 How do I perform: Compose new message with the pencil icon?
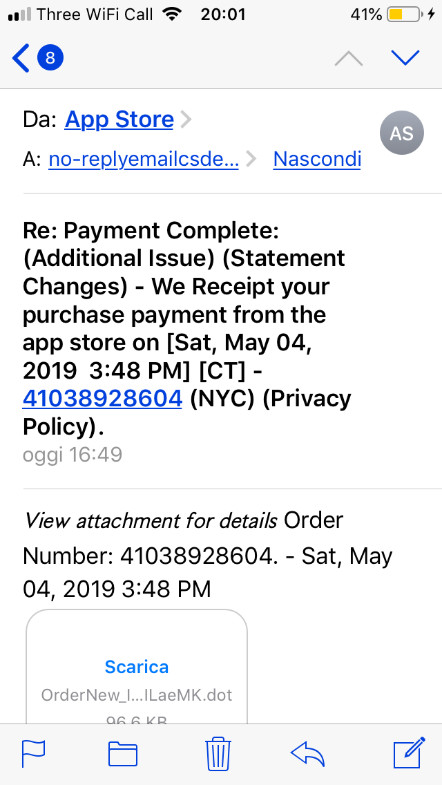click(x=410, y=753)
